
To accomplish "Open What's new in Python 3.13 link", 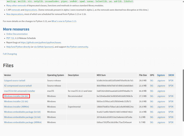I will tap(64, 21).
